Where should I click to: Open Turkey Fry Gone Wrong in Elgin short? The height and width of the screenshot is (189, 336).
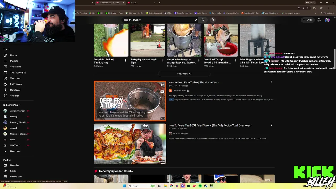tap(148, 40)
